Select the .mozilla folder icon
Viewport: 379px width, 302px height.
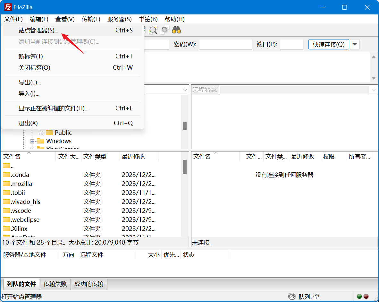pos(6,184)
